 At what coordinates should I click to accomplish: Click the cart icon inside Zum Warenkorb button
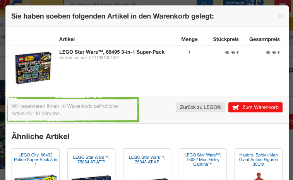235,107
